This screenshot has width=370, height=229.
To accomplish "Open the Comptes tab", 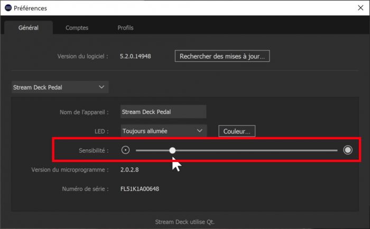I will [77, 27].
